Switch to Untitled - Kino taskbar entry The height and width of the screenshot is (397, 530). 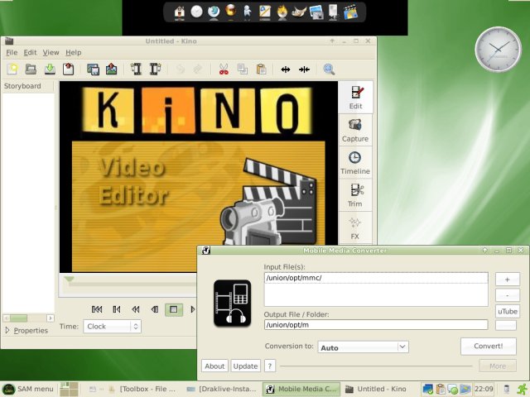pyautogui.click(x=376, y=389)
